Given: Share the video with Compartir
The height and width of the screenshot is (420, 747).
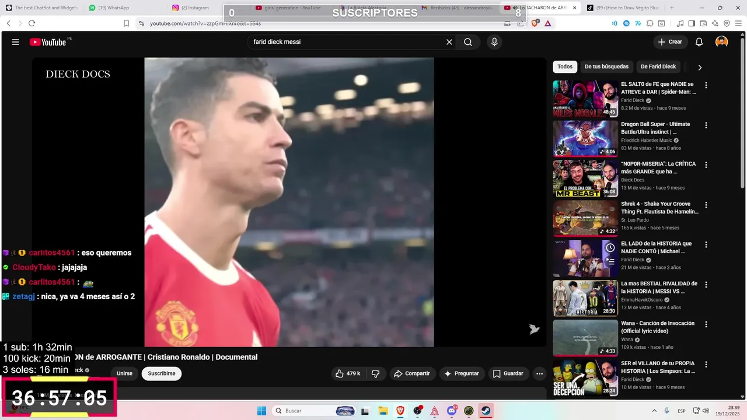Looking at the screenshot, I should pyautogui.click(x=413, y=373).
